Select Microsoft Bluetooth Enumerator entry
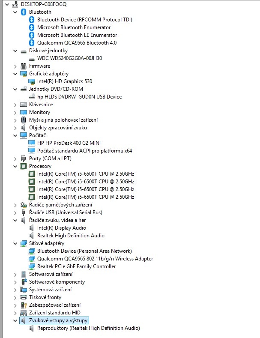The width and height of the screenshot is (260, 338). pyautogui.click(x=74, y=27)
